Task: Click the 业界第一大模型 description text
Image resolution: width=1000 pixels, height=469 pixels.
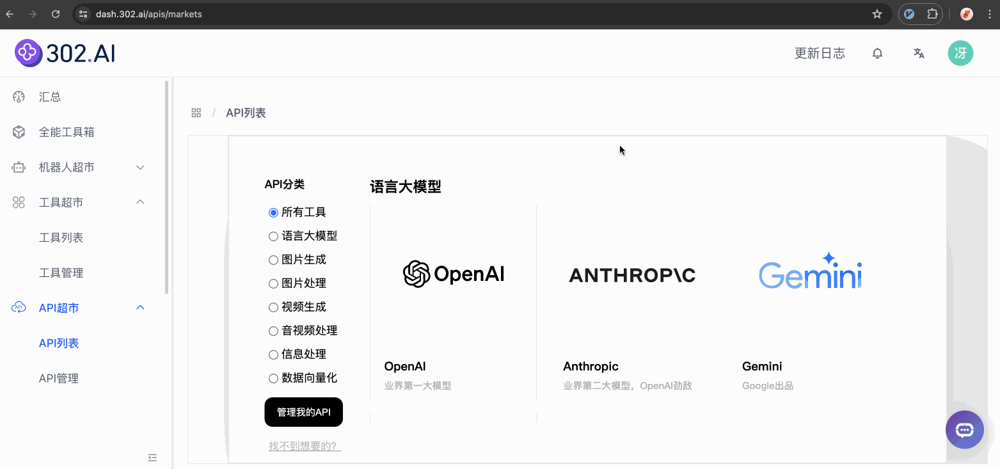Action: tap(418, 386)
